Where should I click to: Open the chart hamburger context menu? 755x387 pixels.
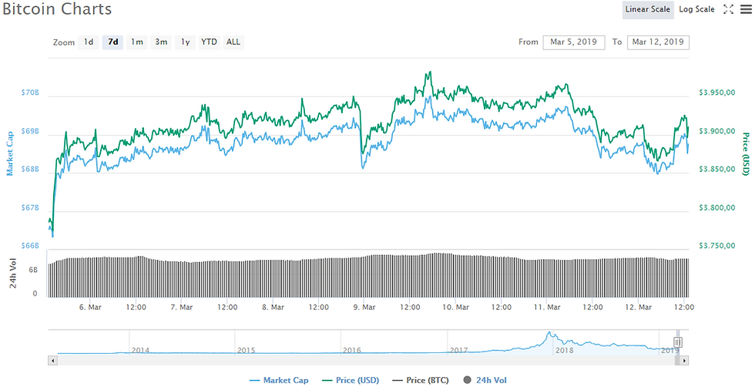tap(746, 9)
